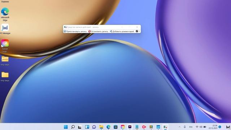The width and height of the screenshot is (231, 130).
Task: Open the Windows Start menu
Action: [x=66, y=127]
